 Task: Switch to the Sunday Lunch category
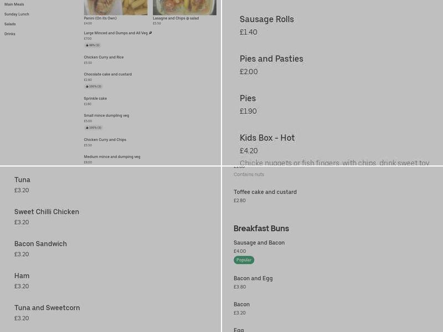17,14
